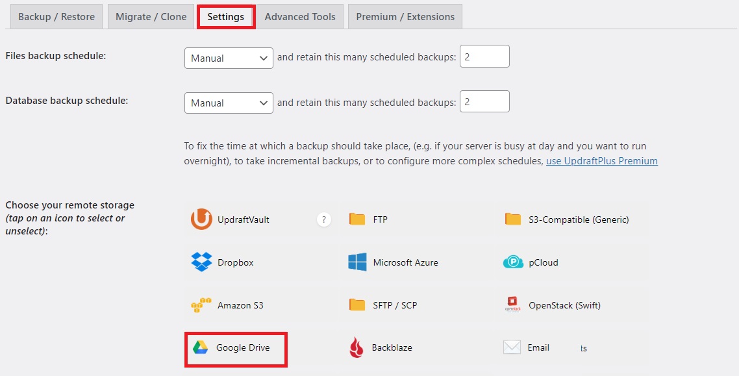Image resolution: width=739 pixels, height=376 pixels.
Task: Go to the Advanced Tools tab
Action: 300,17
